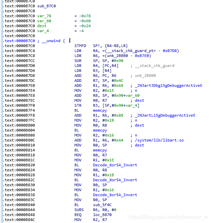211x223 pixels.
Task: Click the LDR R3, [R4] instruction
Action: coord(93,71)
